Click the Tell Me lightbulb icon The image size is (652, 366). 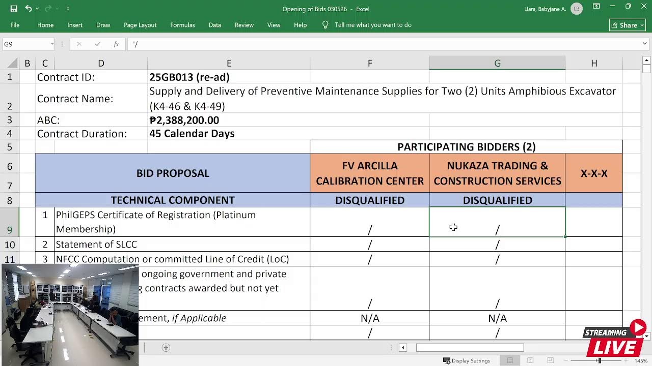coord(325,25)
